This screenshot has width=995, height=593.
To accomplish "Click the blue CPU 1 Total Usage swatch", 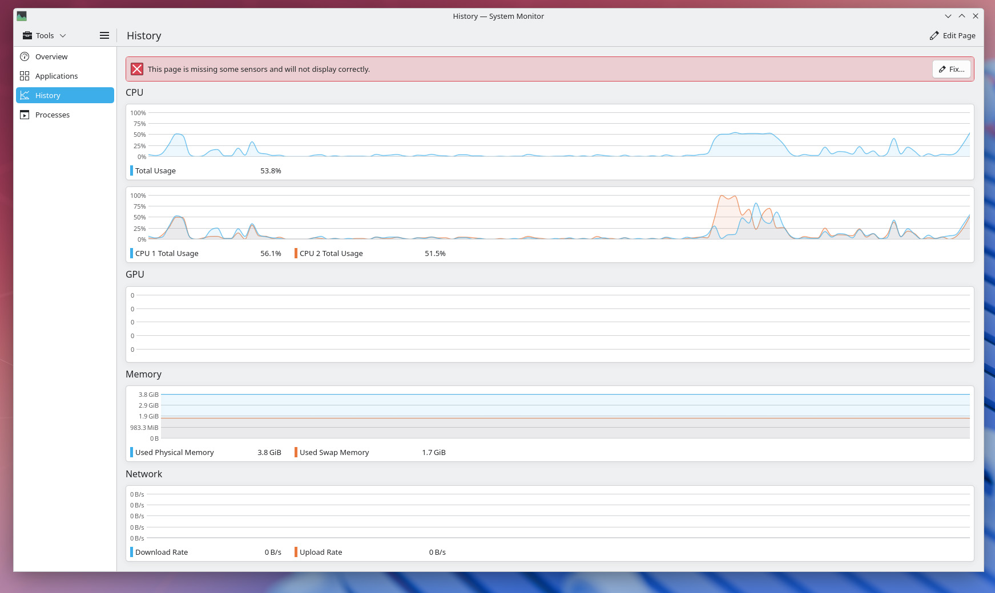I will click(132, 253).
